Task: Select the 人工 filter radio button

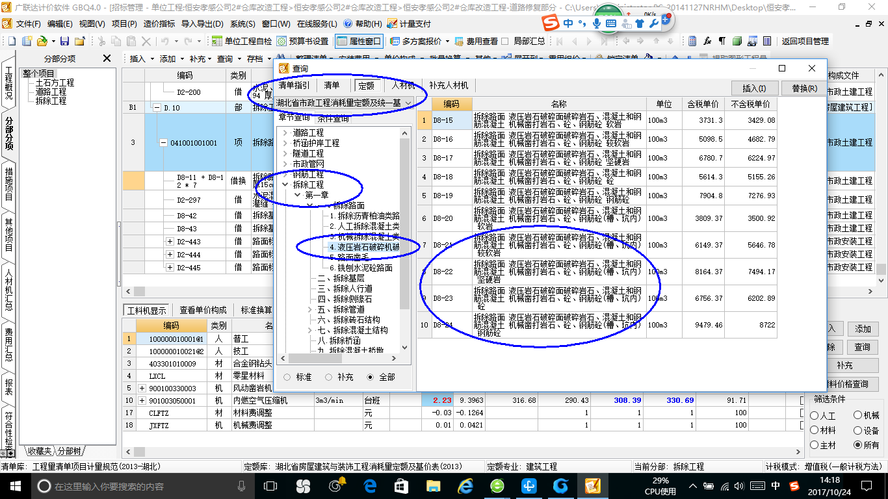Action: click(x=815, y=415)
